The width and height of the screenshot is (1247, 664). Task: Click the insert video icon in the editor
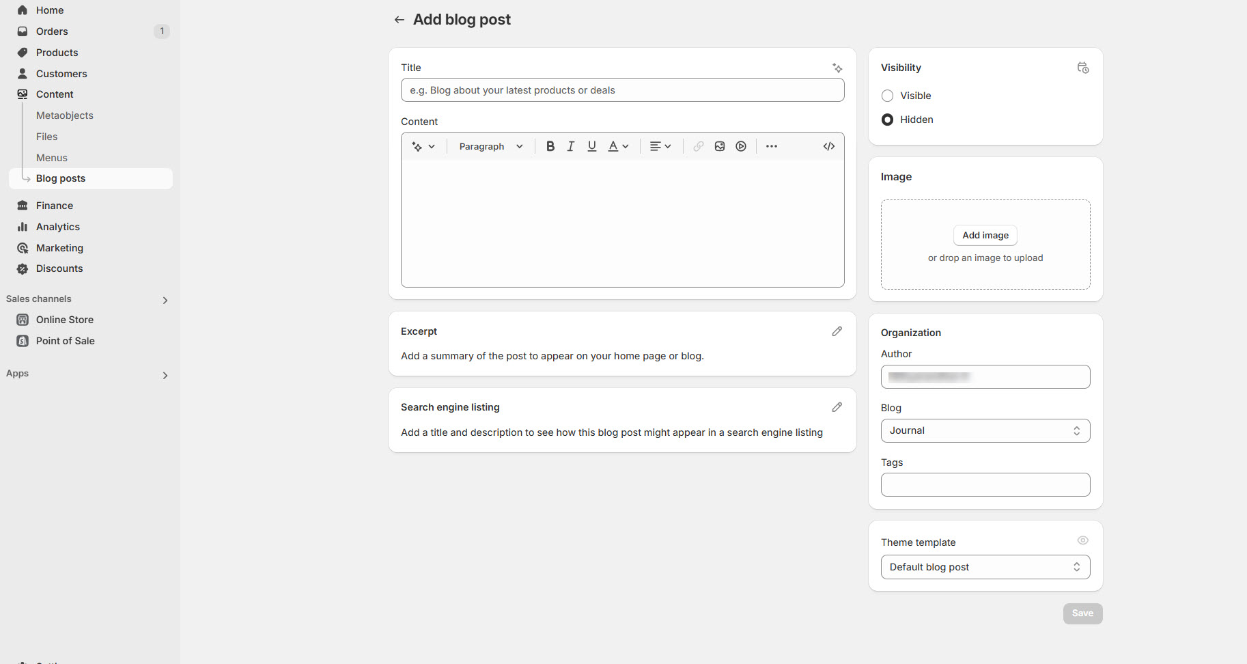pyautogui.click(x=741, y=146)
